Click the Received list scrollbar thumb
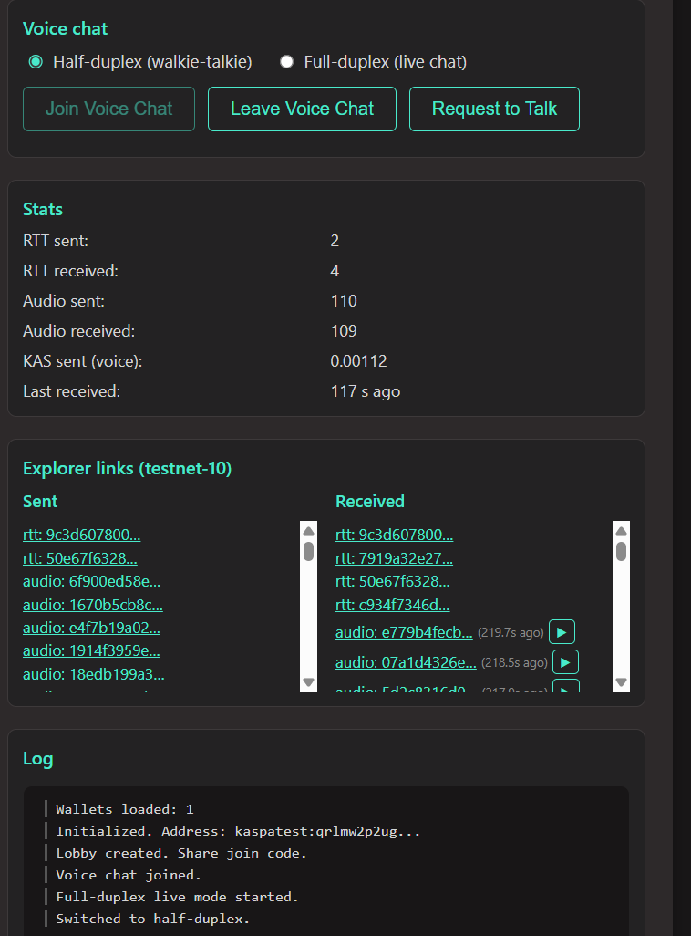691x936 pixels. click(621, 552)
